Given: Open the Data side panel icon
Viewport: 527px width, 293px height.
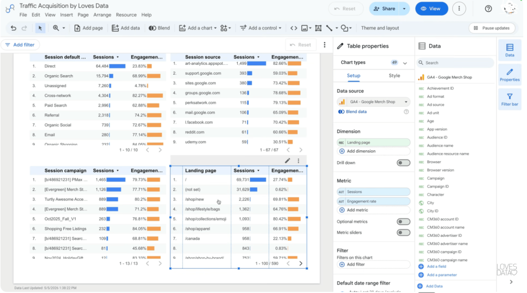Looking at the screenshot, I should click(x=510, y=50).
